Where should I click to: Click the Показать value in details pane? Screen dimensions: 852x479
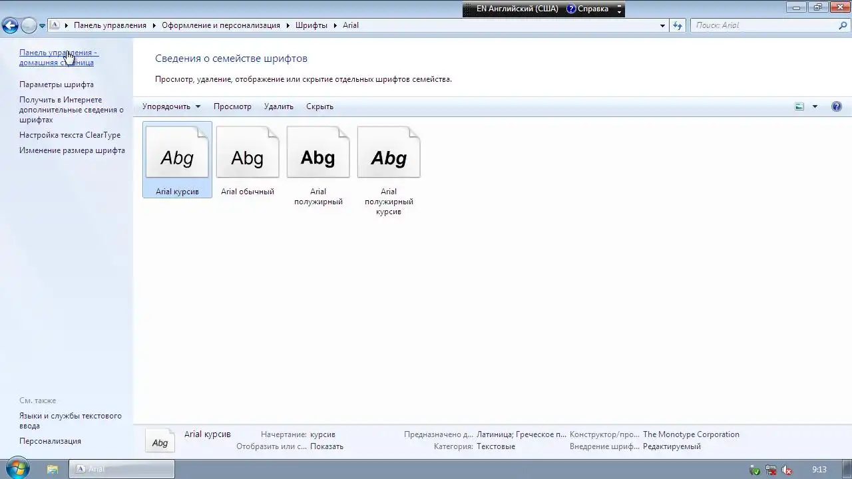point(327,446)
